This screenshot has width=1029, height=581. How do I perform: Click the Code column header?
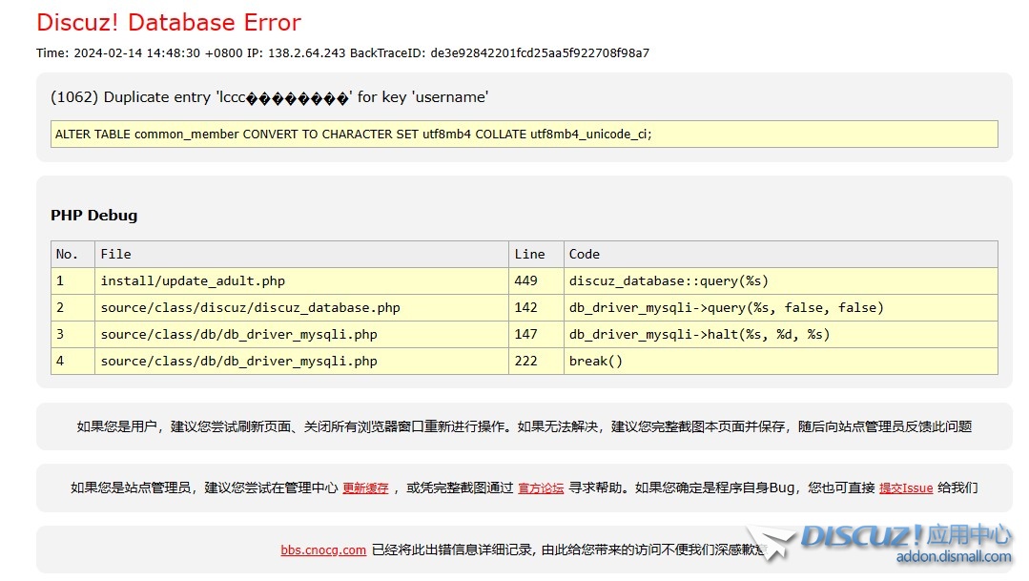(781, 254)
